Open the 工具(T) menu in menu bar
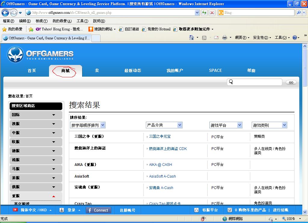The width and height of the screenshot is (308, 223). [x=82, y=21]
